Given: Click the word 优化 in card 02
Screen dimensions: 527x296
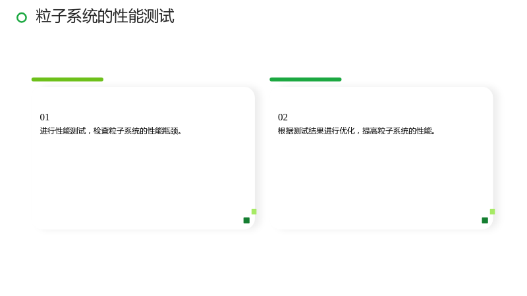Looking at the screenshot, I should (x=347, y=131).
